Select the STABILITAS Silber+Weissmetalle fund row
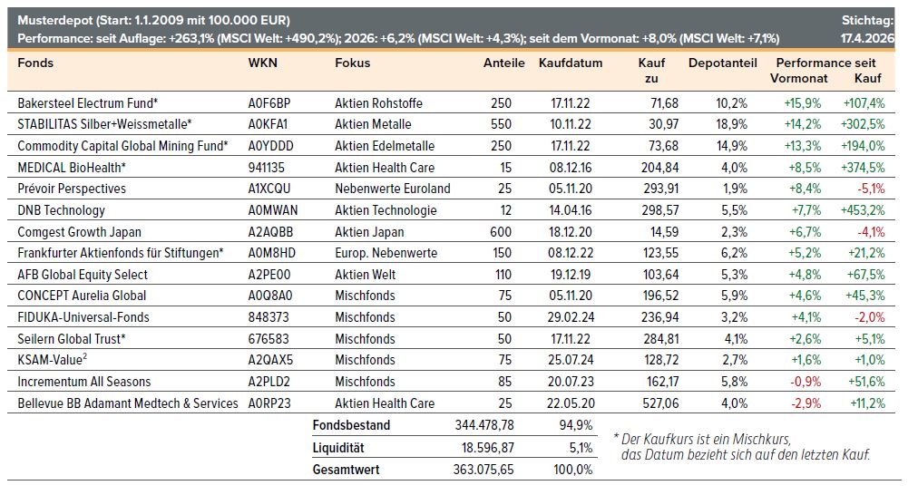This screenshot has width=918, height=495. coord(104,124)
